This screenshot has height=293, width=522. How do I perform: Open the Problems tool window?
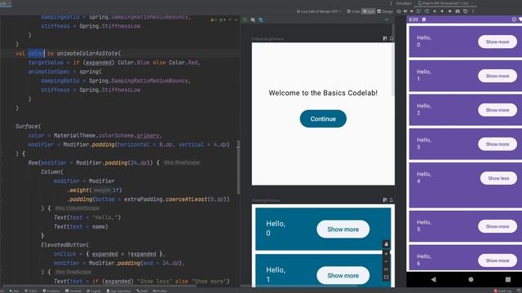51,291
